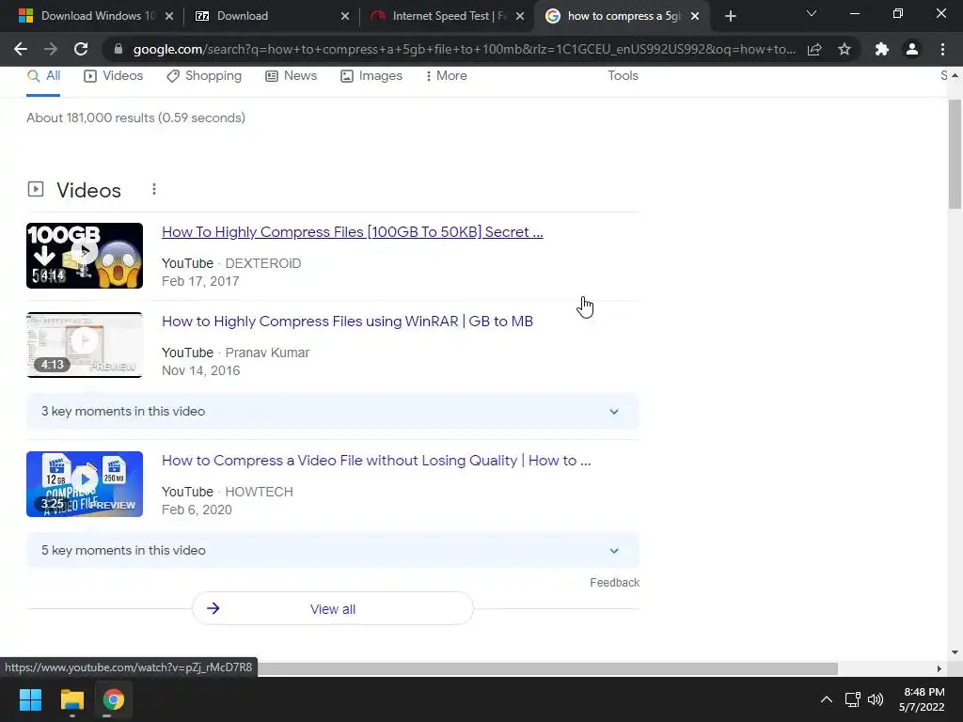Open the Windows Start menu

30,699
